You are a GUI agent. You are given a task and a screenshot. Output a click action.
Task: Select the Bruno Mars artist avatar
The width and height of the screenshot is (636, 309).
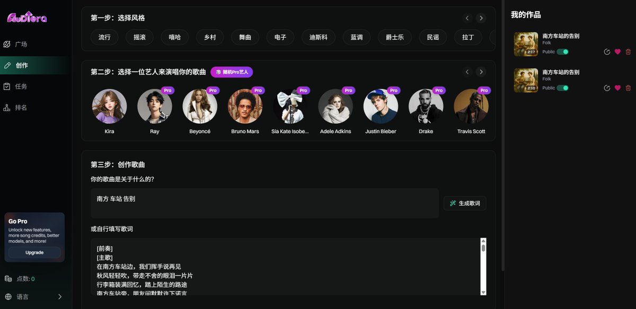point(245,107)
